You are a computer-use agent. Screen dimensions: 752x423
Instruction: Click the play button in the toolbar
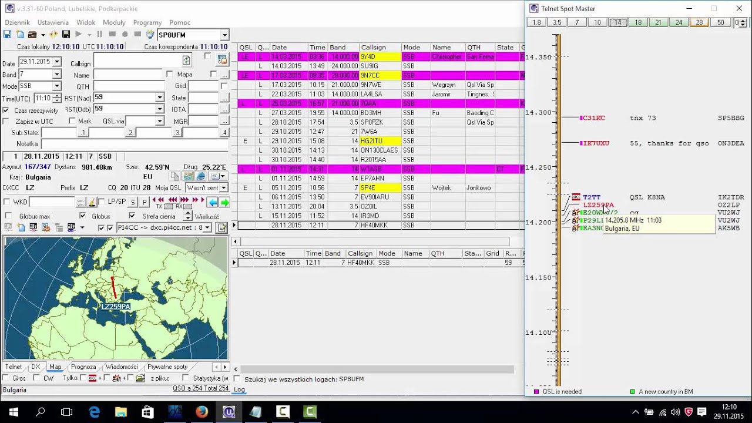pyautogui.click(x=78, y=35)
